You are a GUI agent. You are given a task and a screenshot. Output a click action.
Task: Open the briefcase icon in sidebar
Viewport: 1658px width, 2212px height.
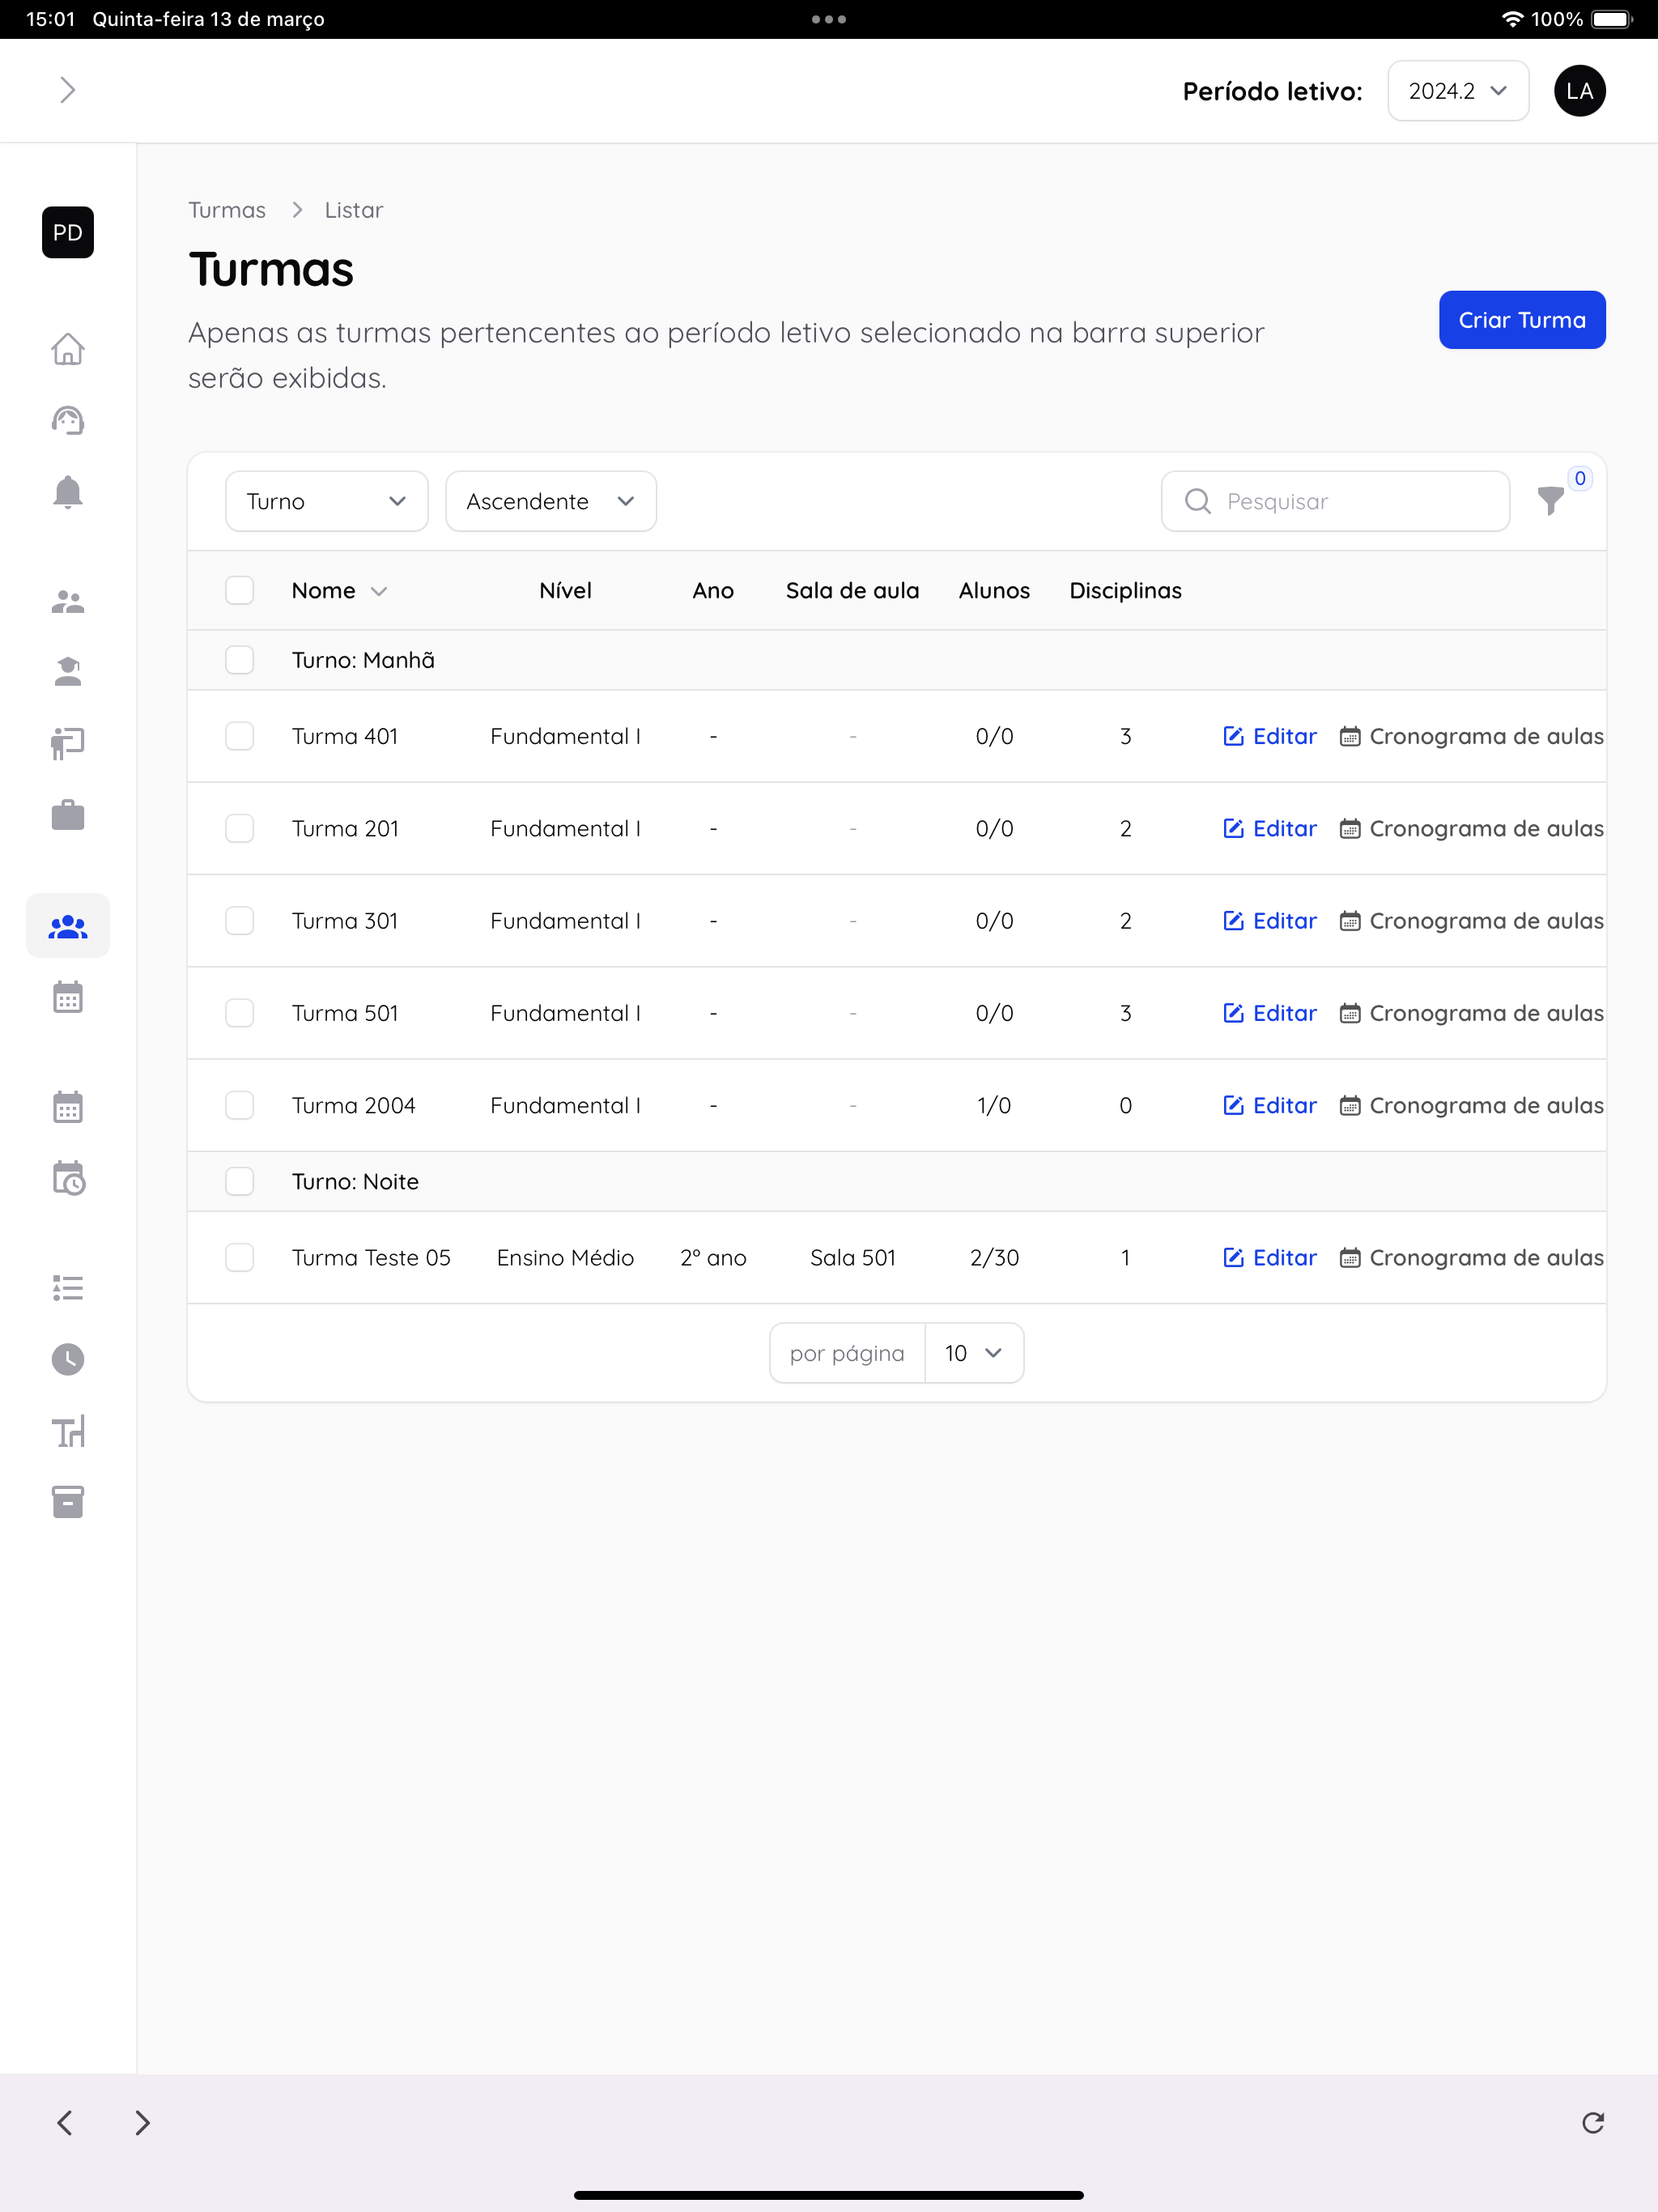[x=68, y=814]
